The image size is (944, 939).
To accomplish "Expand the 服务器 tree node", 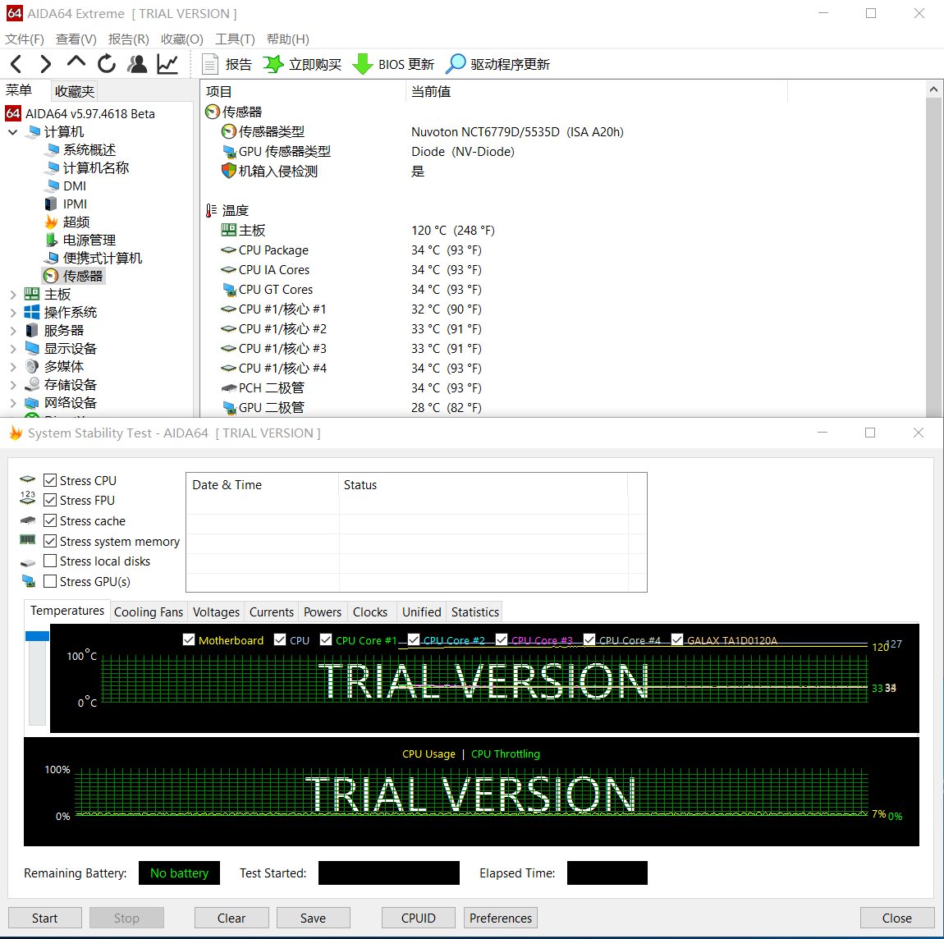I will tap(12, 331).
